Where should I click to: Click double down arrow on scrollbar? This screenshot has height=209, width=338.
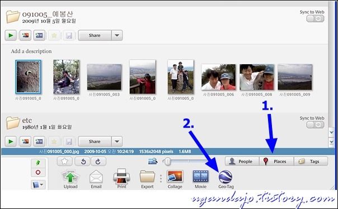tap(331, 142)
